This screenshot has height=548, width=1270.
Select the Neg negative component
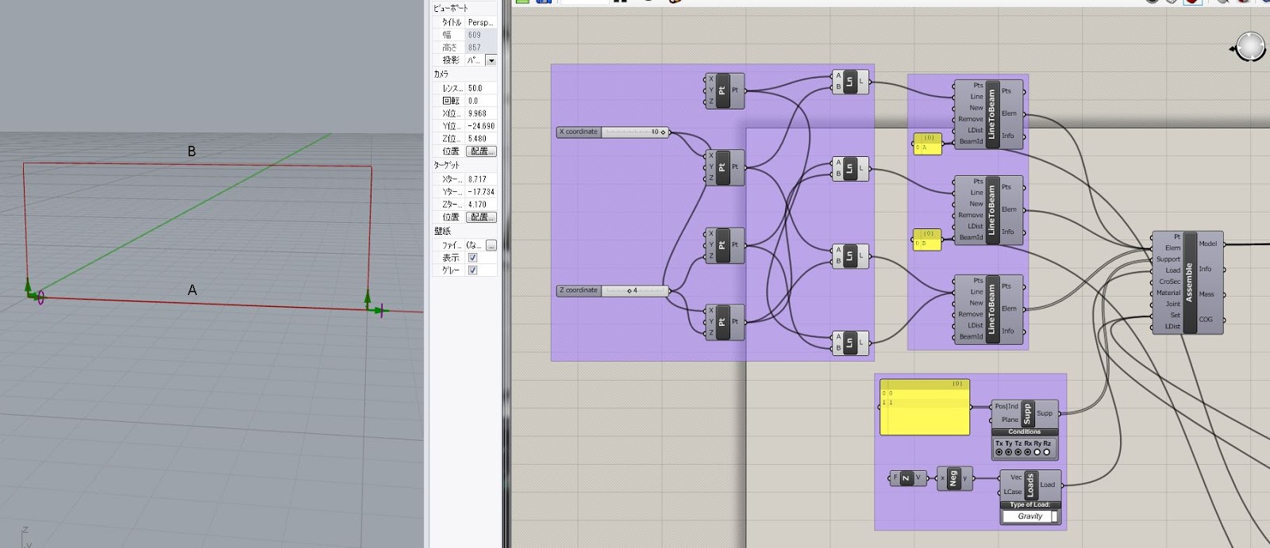953,478
